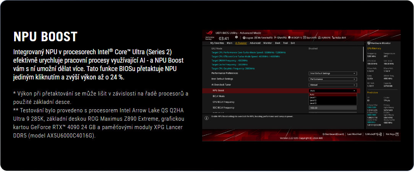Click the SOC BCLK Frequency input field
The width and height of the screenshot is (414, 178).
(332, 108)
